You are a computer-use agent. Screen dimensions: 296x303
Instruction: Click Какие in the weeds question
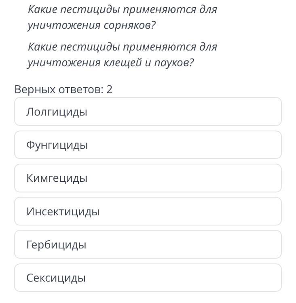pyautogui.click(x=42, y=9)
